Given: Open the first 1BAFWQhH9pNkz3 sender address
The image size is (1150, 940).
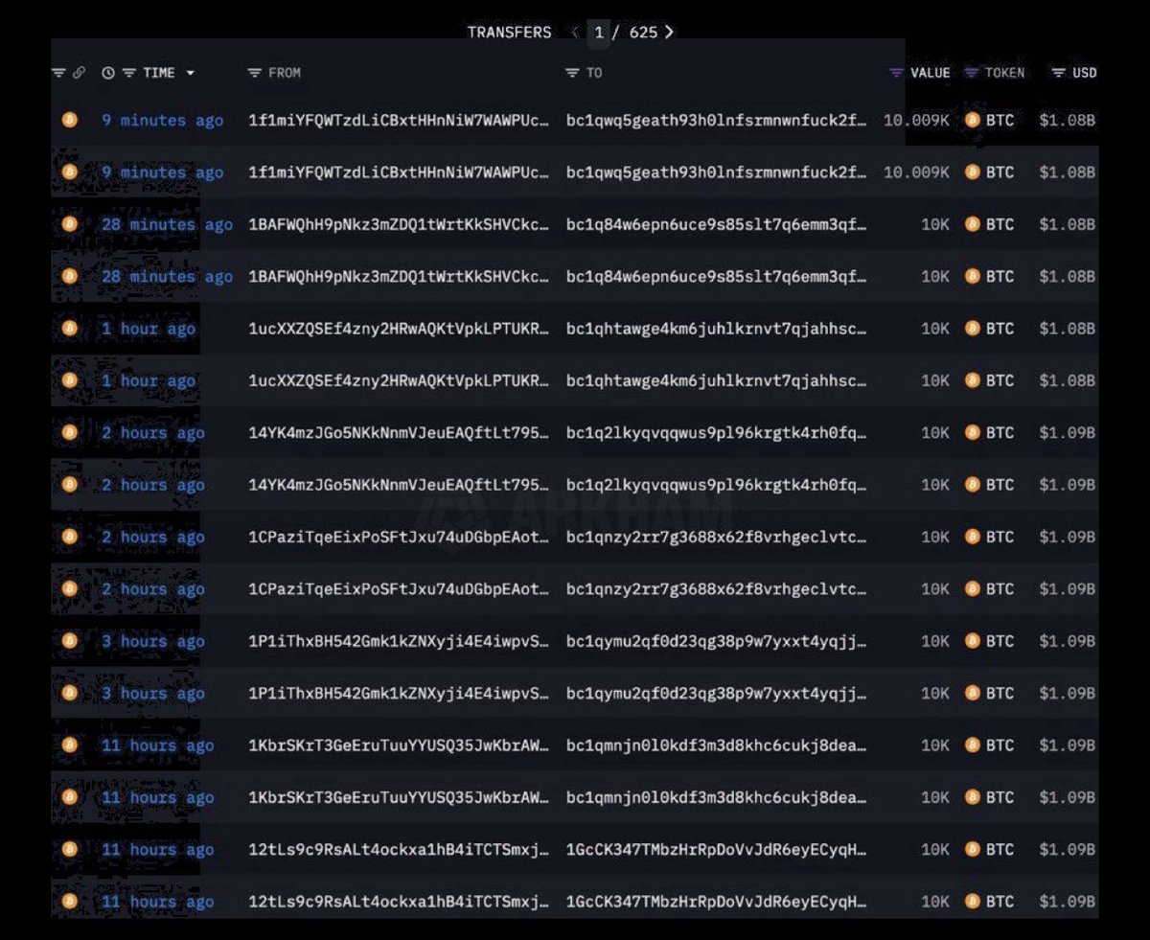Looking at the screenshot, I should pos(399,224).
